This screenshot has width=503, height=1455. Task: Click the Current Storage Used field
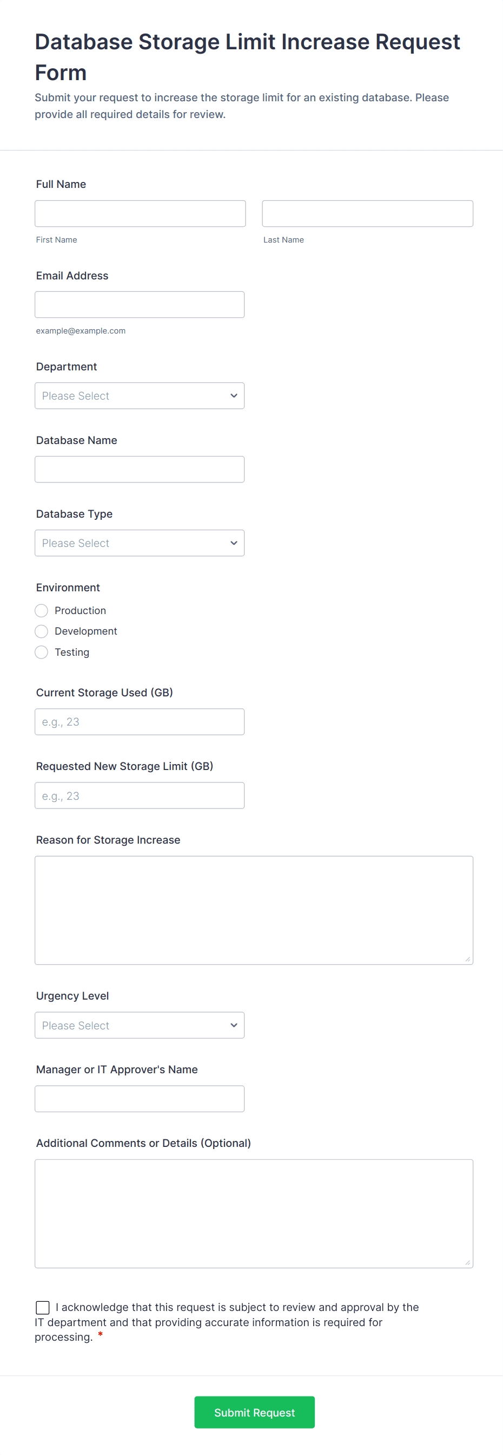[140, 722]
